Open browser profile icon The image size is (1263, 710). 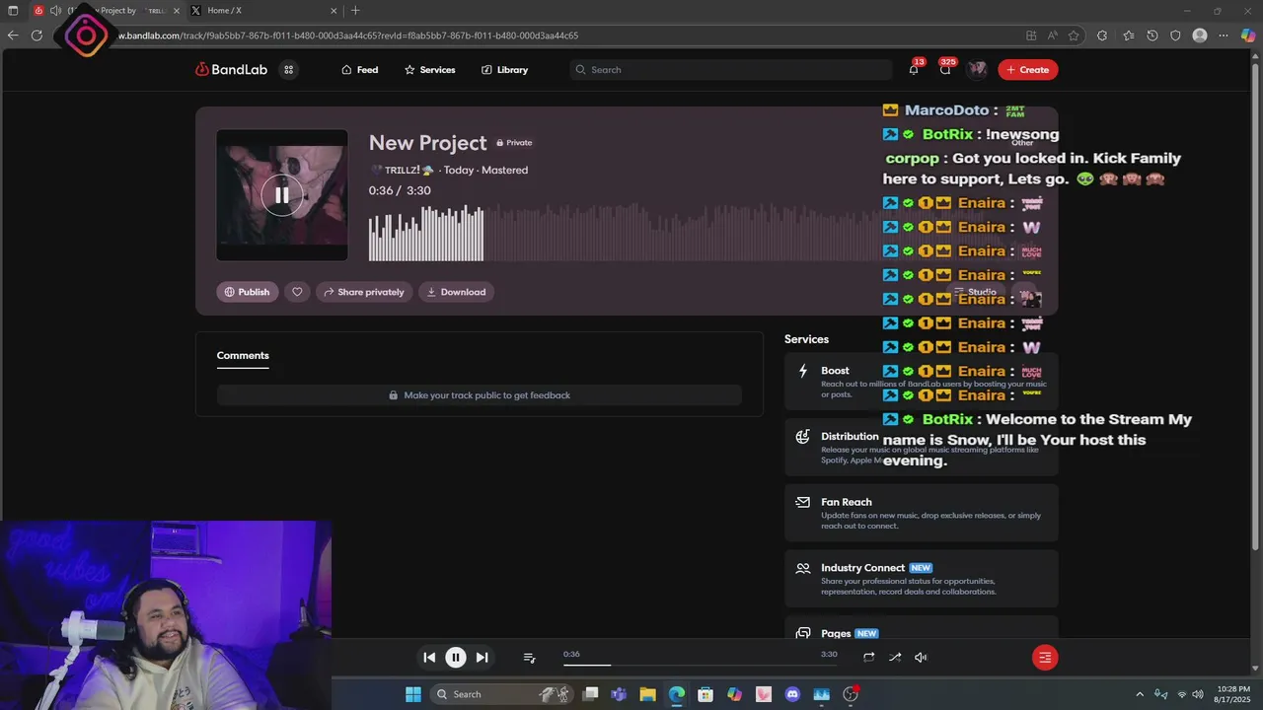pyautogui.click(x=1200, y=35)
